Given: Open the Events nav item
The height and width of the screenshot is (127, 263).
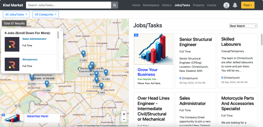Looking at the screenshot, I should coord(212,5).
